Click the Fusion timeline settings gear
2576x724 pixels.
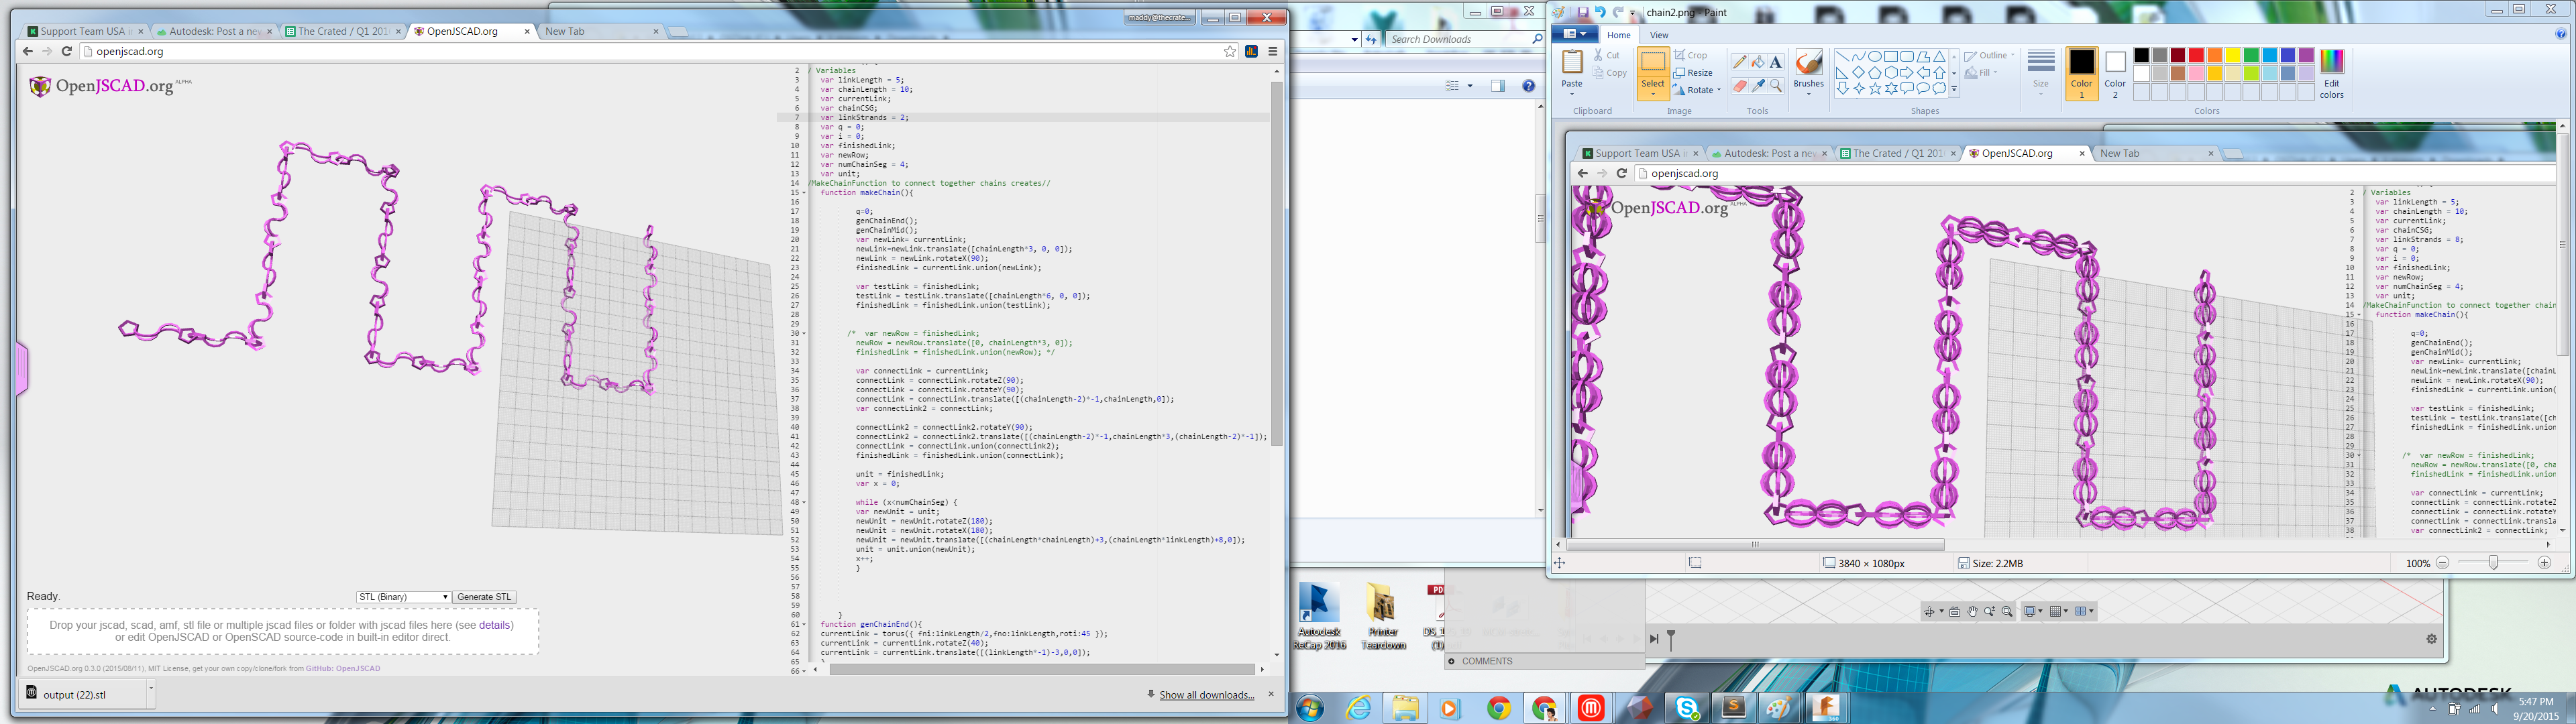click(2432, 639)
